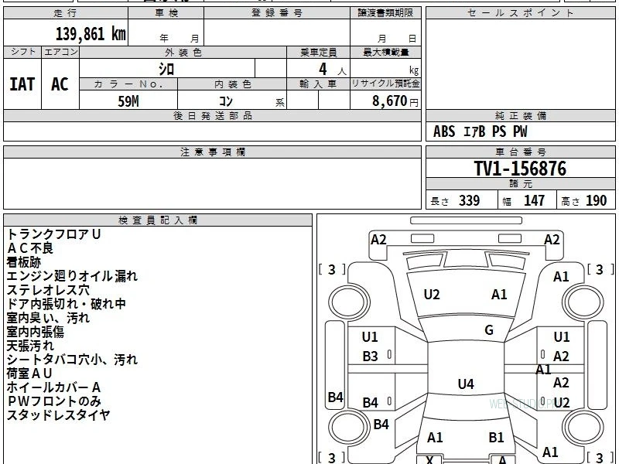Select the note AC不良
Viewport: 619px width, 464px height.
[30, 248]
